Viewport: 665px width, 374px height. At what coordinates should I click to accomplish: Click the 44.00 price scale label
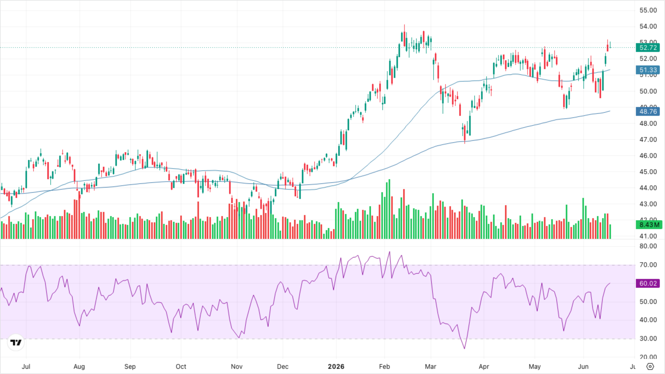coord(648,188)
